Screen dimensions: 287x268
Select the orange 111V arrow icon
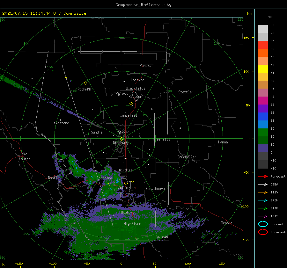click(263, 192)
